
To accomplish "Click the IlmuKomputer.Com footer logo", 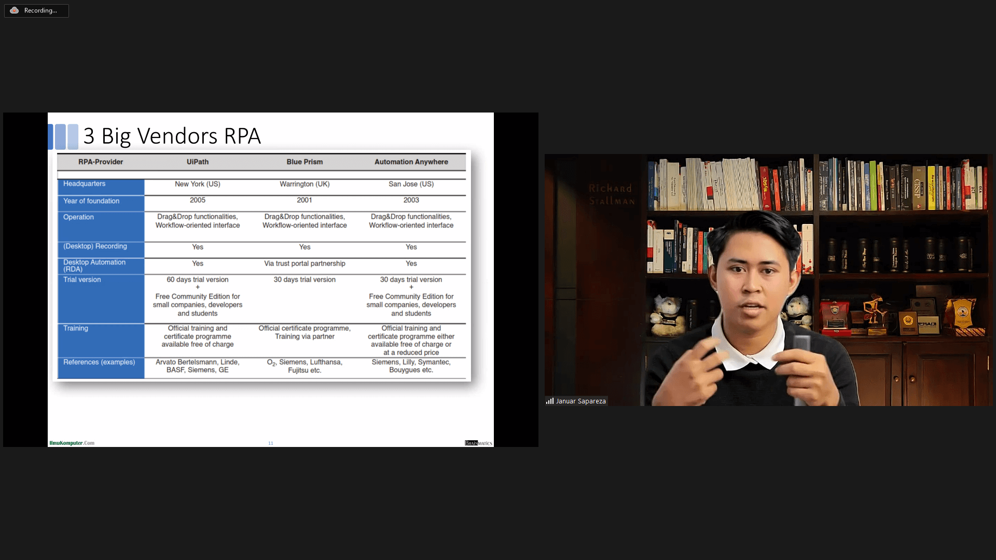I will [x=72, y=443].
